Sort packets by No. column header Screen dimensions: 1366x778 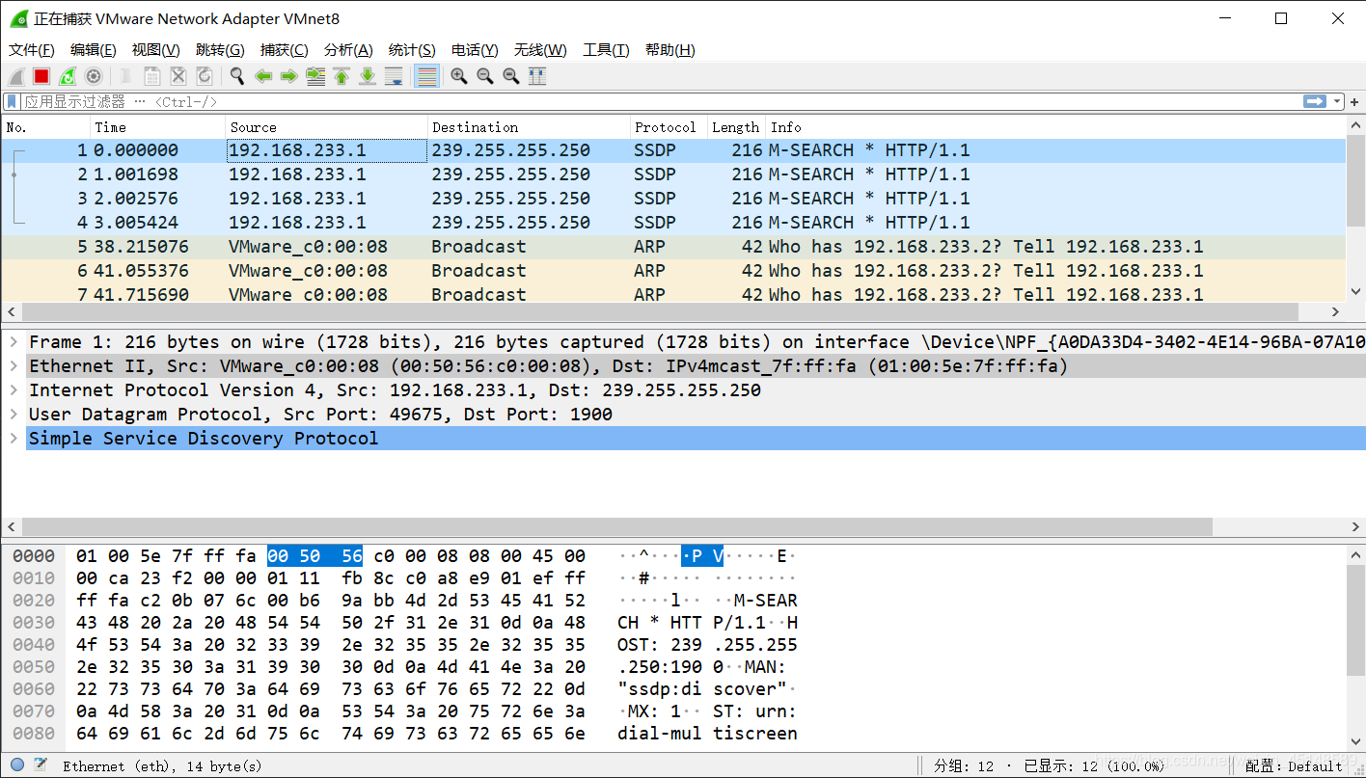tap(46, 127)
